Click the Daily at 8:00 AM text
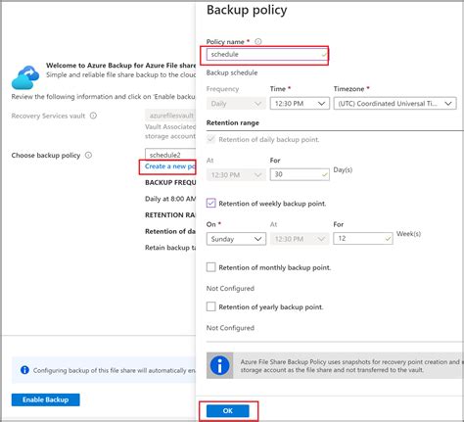The image size is (464, 422). (170, 199)
